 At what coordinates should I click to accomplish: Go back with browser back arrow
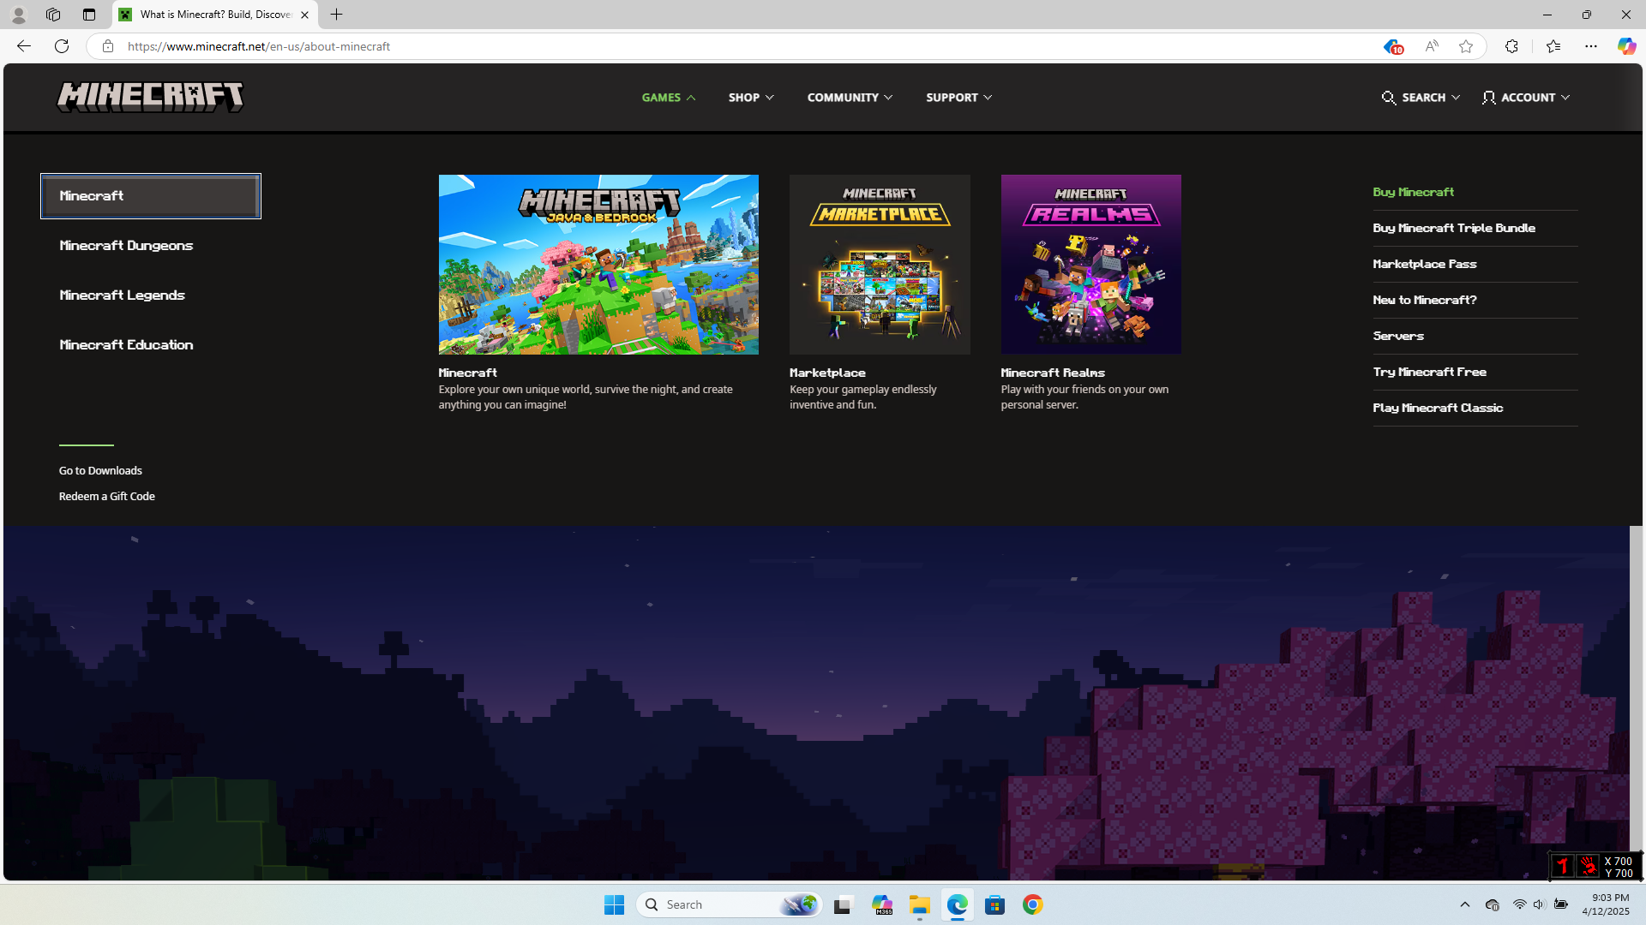tap(24, 46)
